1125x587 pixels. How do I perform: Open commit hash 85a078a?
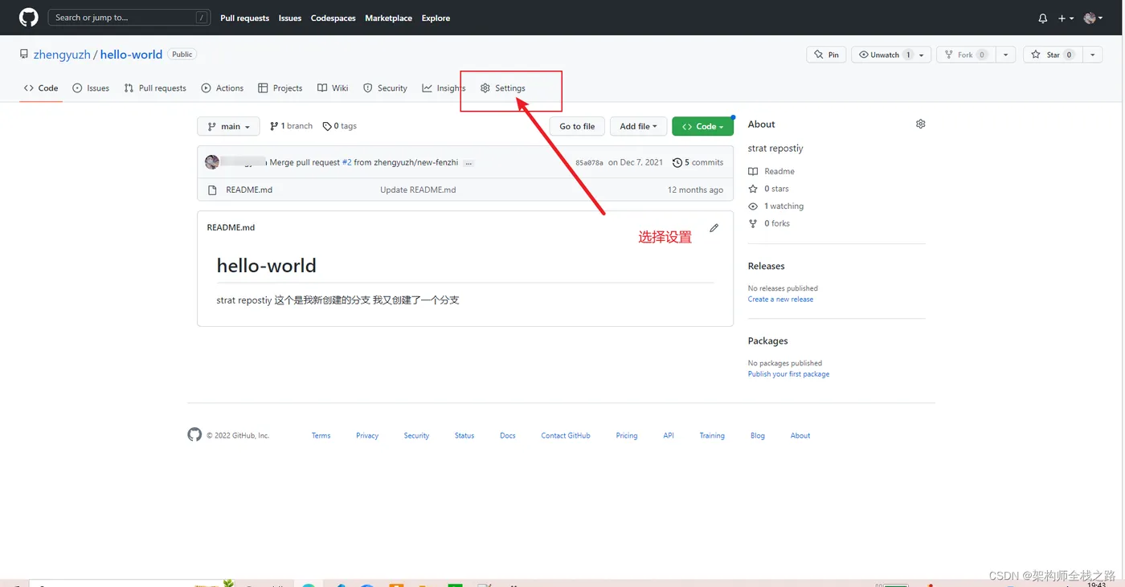pyautogui.click(x=589, y=162)
